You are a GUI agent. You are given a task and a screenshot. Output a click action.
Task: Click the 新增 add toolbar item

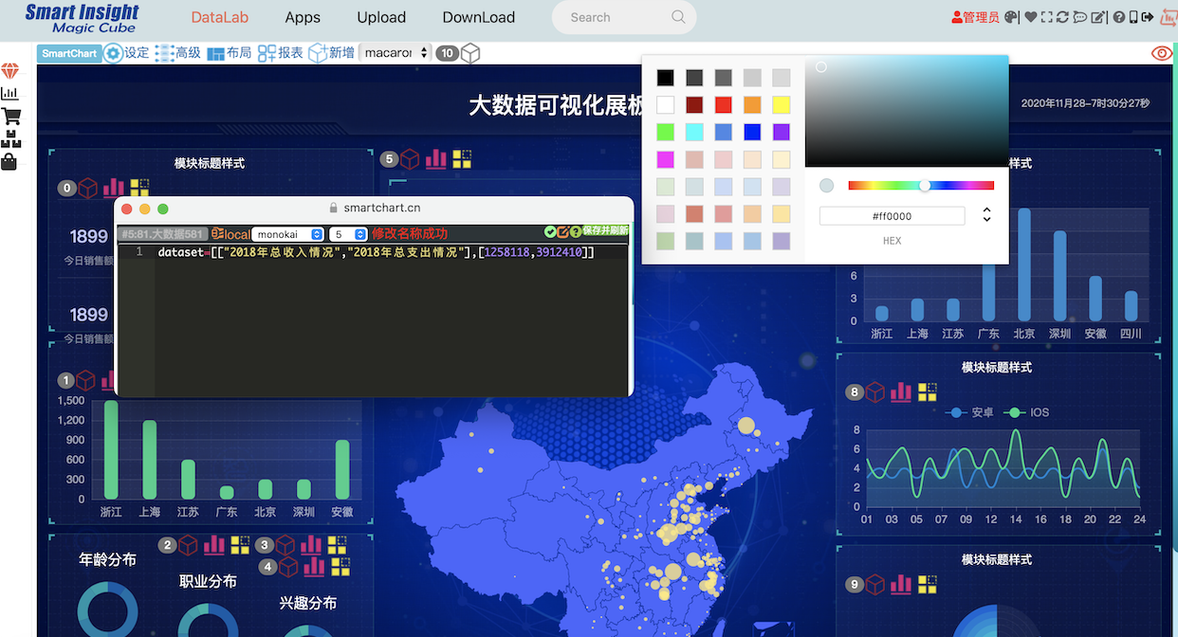[x=331, y=53]
